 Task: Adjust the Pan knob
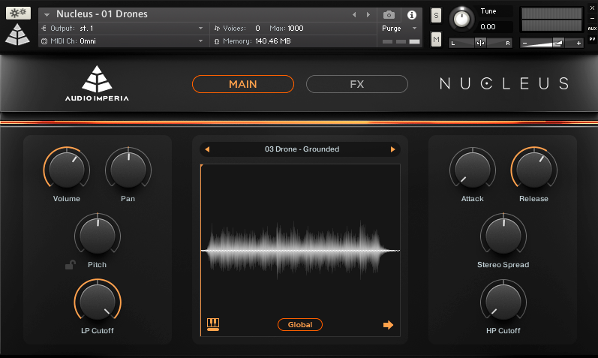(128, 168)
